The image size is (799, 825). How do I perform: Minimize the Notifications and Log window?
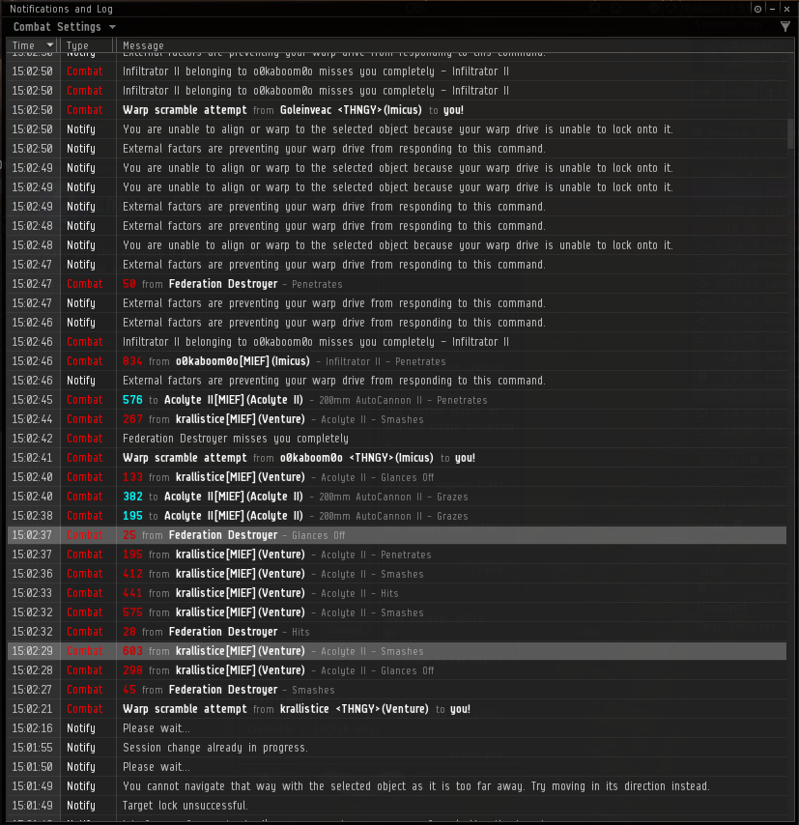click(x=772, y=9)
